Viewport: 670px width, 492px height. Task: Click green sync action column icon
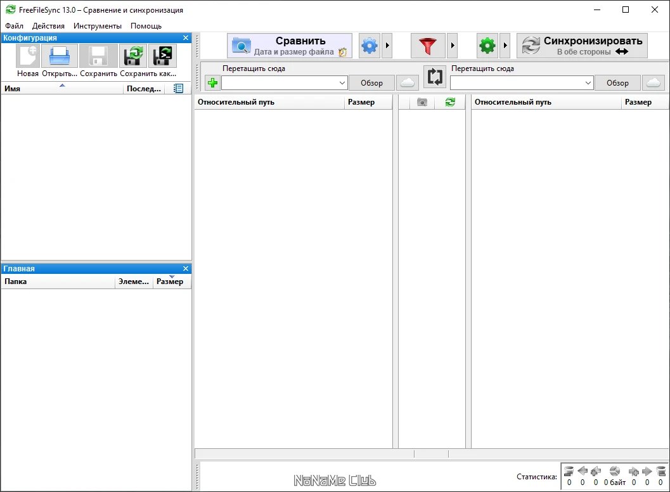point(450,102)
